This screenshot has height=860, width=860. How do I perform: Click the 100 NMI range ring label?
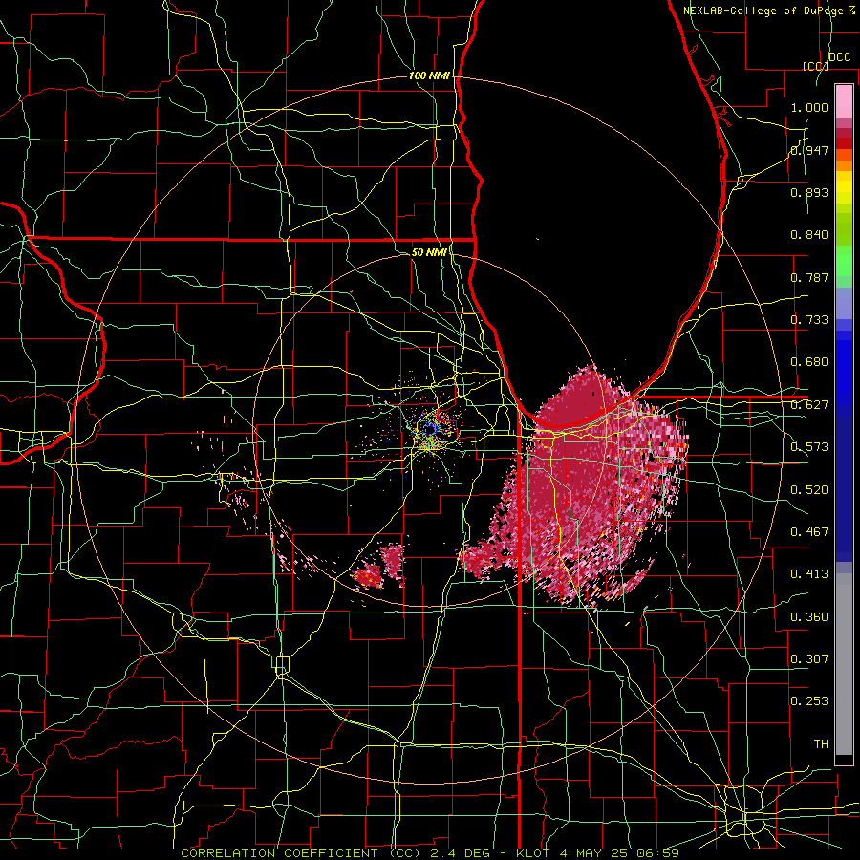[x=429, y=75]
